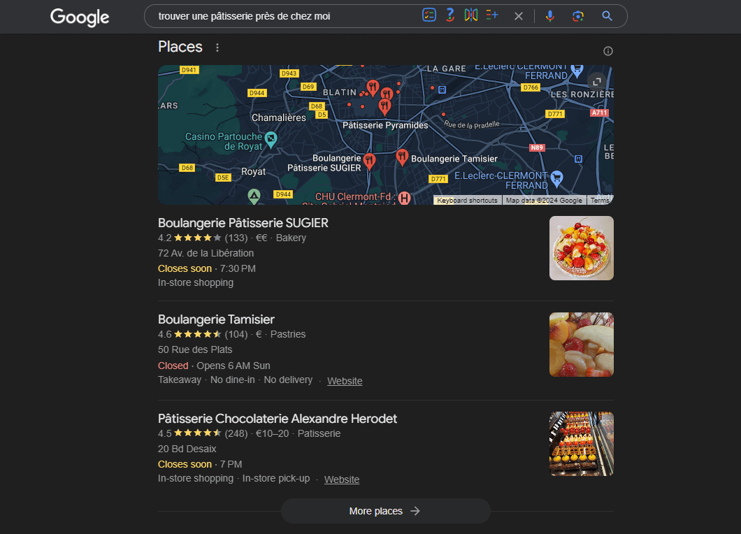The width and height of the screenshot is (741, 534).
Task: Click Keyboard shortcuts on the map
Action: click(467, 200)
